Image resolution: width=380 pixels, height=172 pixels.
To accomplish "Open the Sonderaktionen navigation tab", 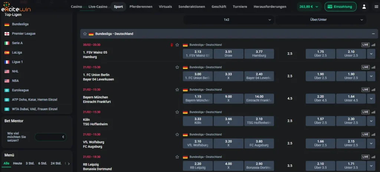I will 192,7.
